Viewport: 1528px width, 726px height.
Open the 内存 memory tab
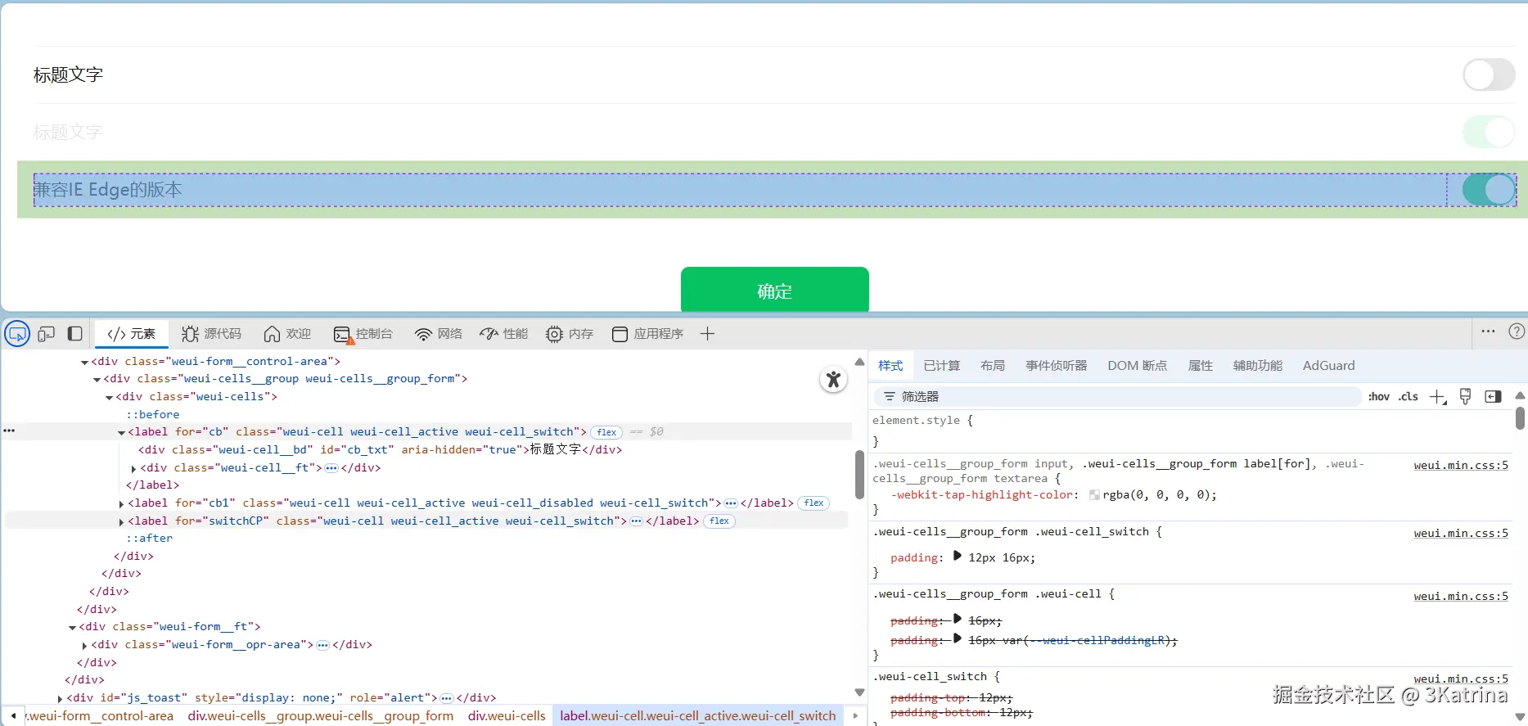(570, 334)
